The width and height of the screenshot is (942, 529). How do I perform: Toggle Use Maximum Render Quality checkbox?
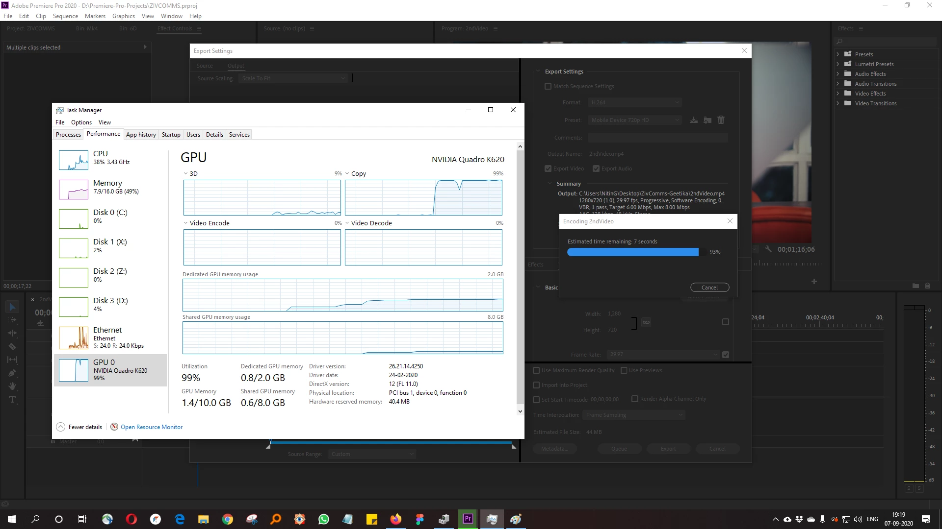(536, 370)
